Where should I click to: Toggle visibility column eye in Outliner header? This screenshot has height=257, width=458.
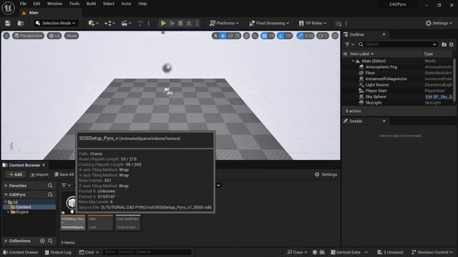click(x=346, y=54)
